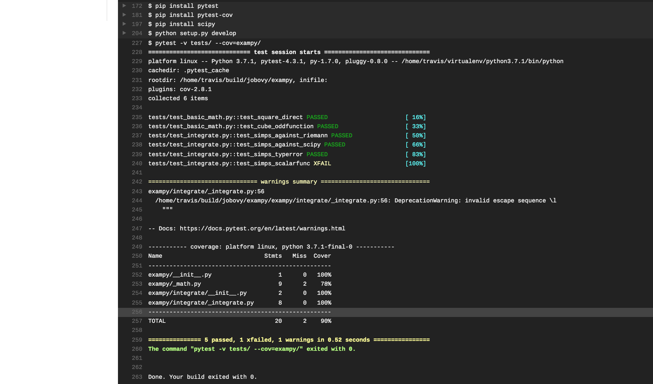653x384 pixels.
Task: Click the pytest -v tests/ command line
Action: (x=204, y=43)
